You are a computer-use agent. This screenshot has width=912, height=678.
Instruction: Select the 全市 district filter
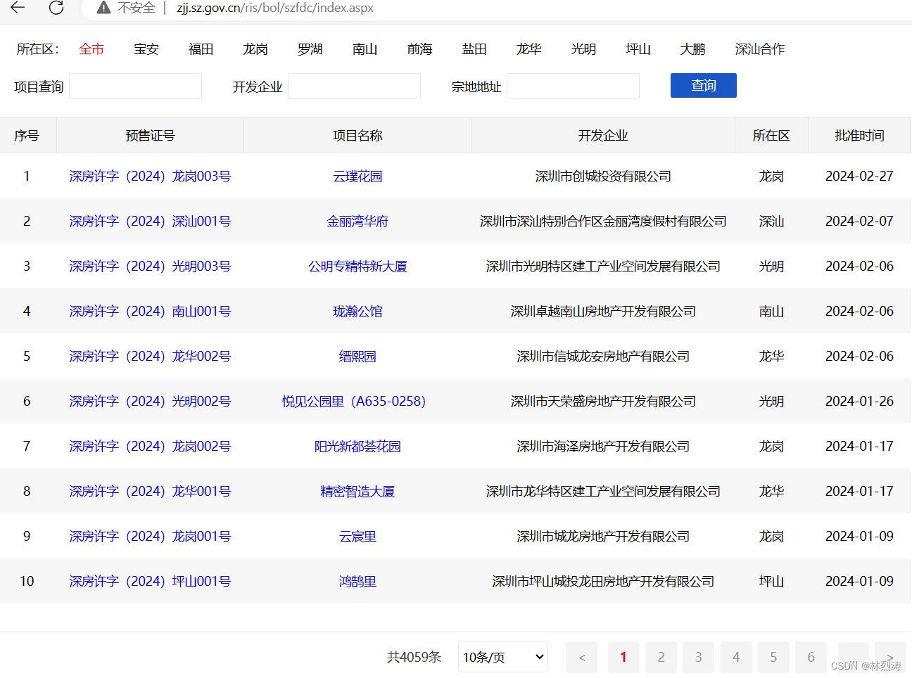[x=91, y=49]
